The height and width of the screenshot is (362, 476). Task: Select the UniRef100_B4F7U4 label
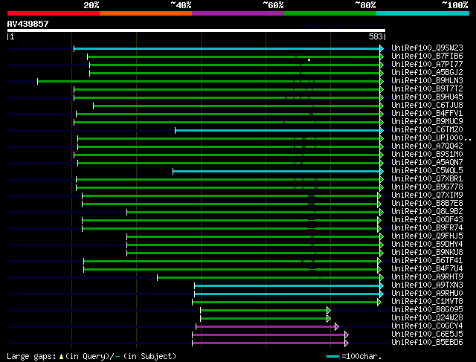click(x=427, y=269)
